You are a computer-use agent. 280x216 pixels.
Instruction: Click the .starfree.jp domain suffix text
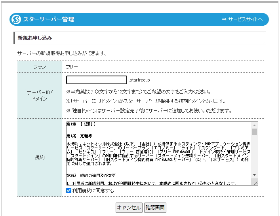139,80
